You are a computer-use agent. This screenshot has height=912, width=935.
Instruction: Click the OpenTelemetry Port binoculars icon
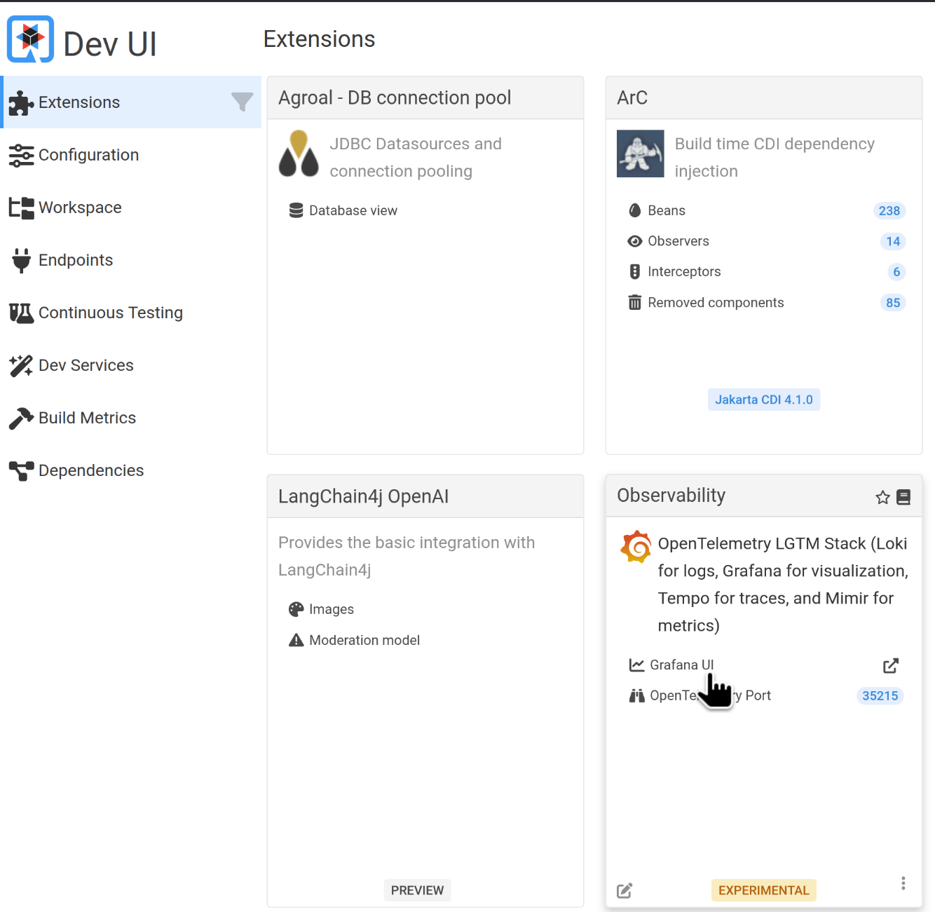pos(636,695)
